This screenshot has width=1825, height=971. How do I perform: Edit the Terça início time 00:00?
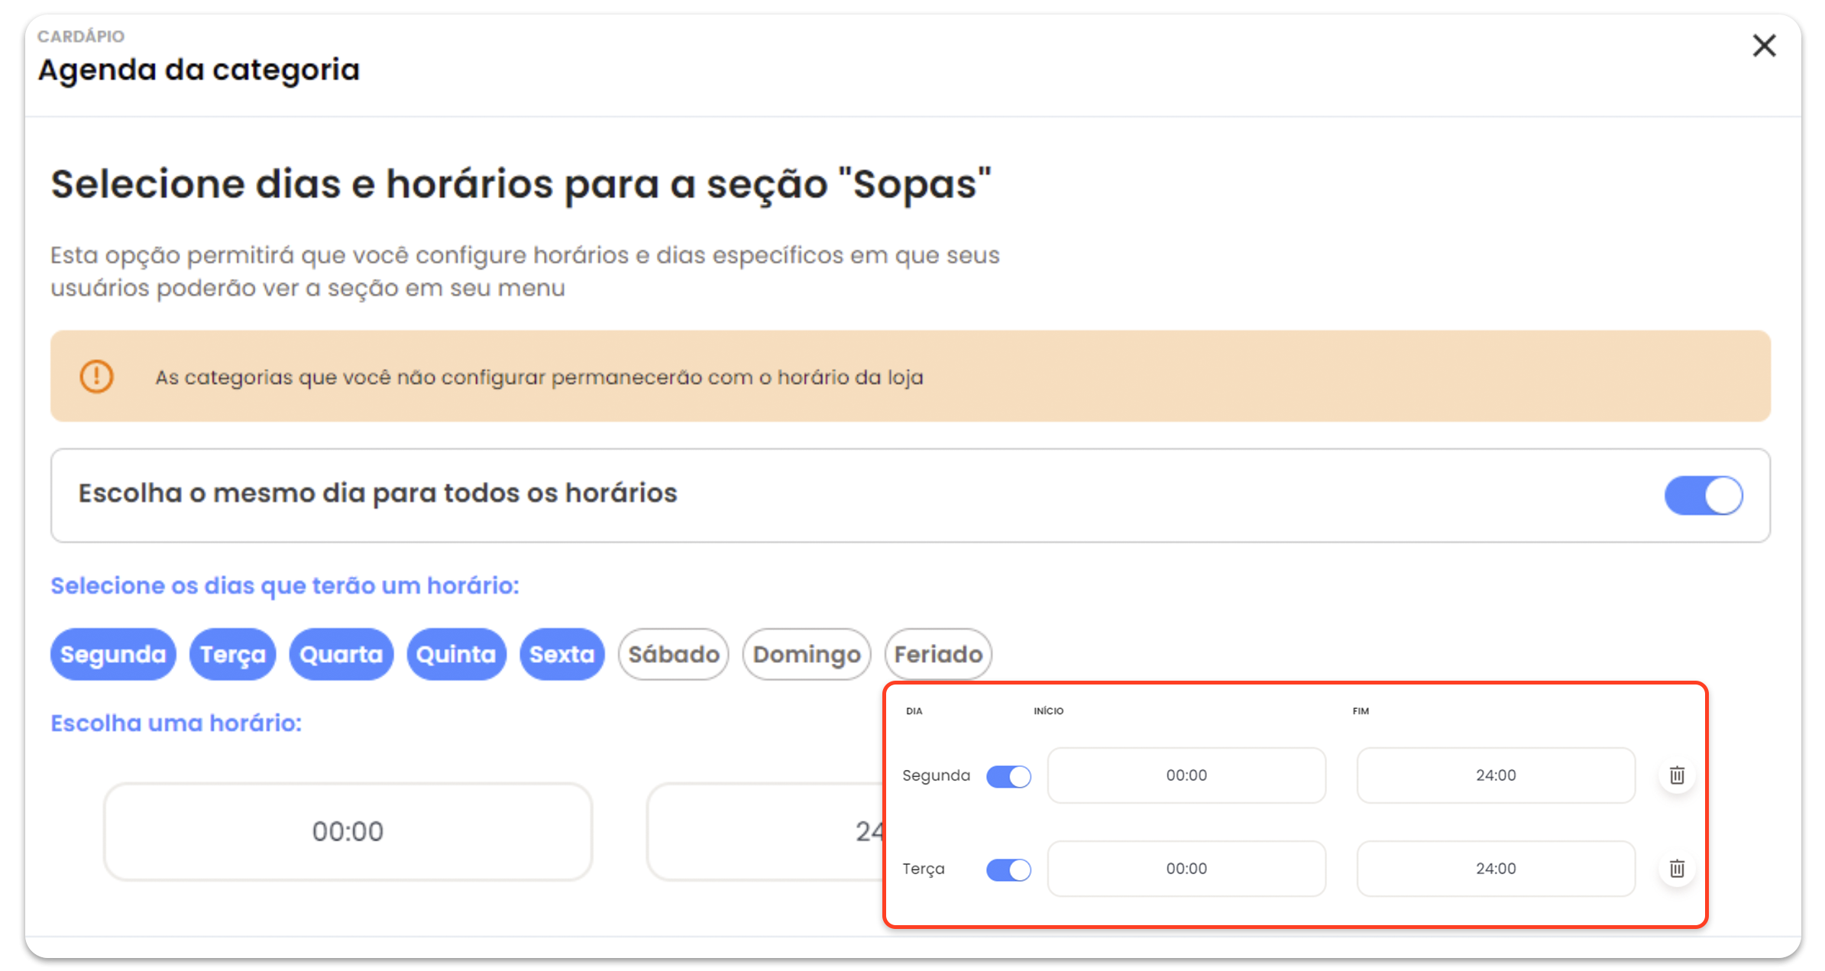tap(1186, 869)
